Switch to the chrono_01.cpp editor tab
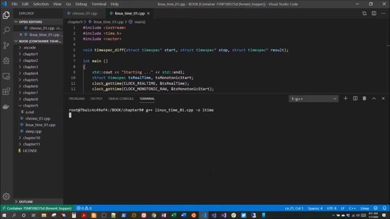The height and width of the screenshot is (219, 390). click(x=85, y=13)
